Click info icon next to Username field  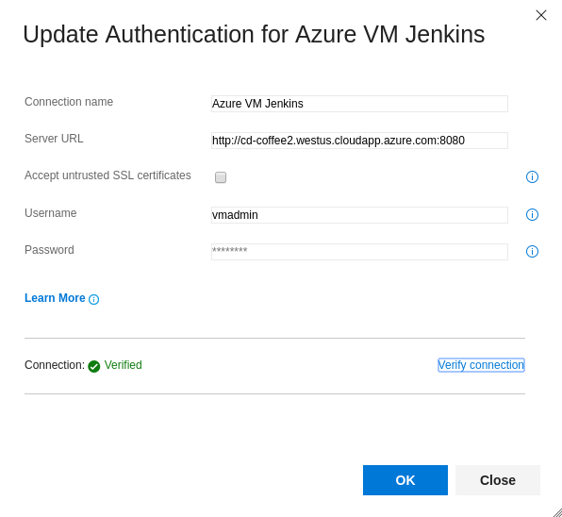coord(532,215)
